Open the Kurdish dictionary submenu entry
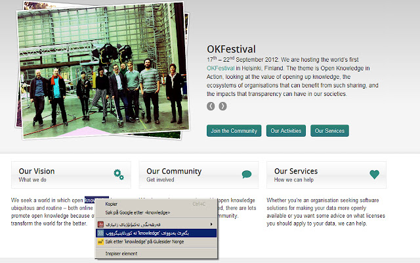Viewport: 420px width, 263px height. pyautogui.click(x=156, y=224)
